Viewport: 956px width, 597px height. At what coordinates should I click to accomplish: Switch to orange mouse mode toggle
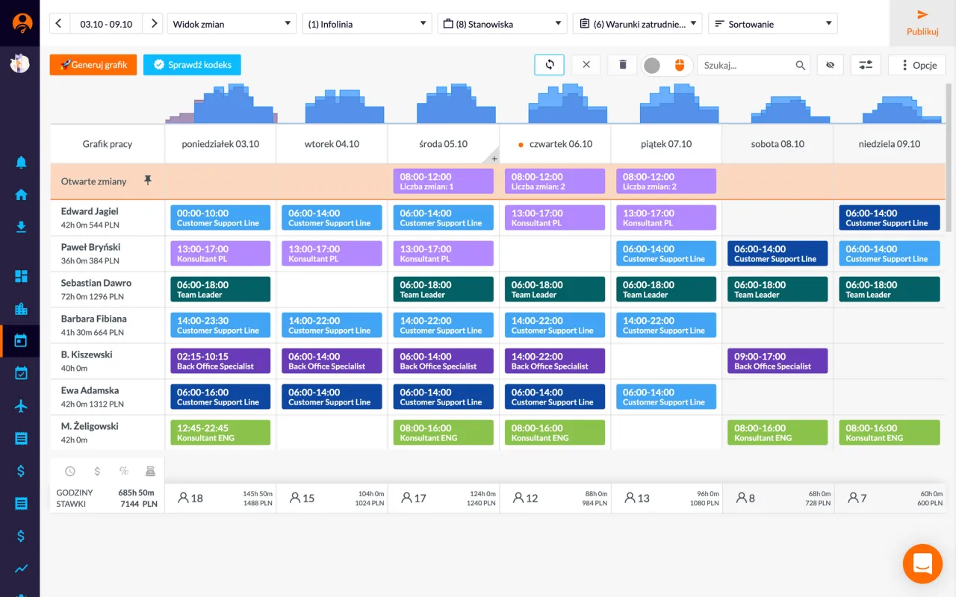[x=679, y=65]
